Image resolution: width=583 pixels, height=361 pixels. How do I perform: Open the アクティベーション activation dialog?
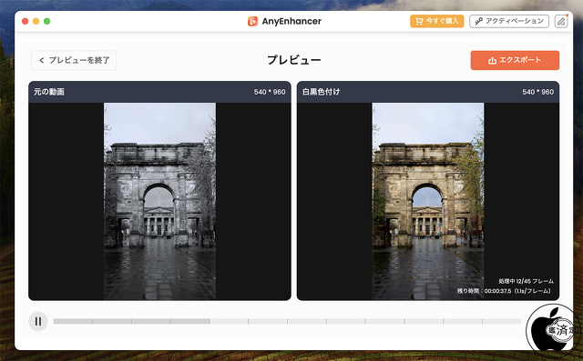click(509, 21)
